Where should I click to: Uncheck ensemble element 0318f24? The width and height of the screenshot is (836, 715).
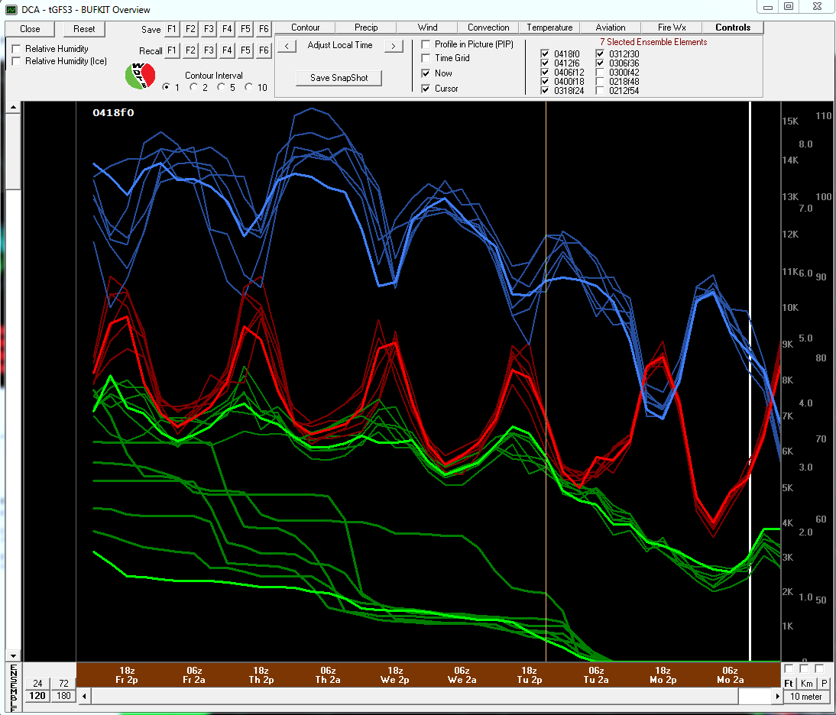click(x=545, y=90)
